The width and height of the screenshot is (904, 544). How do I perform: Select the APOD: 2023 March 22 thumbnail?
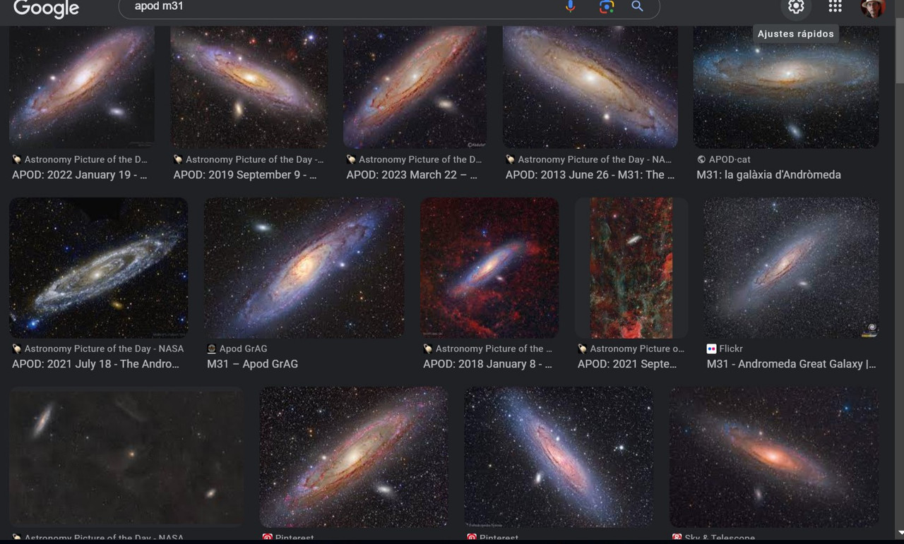click(415, 87)
